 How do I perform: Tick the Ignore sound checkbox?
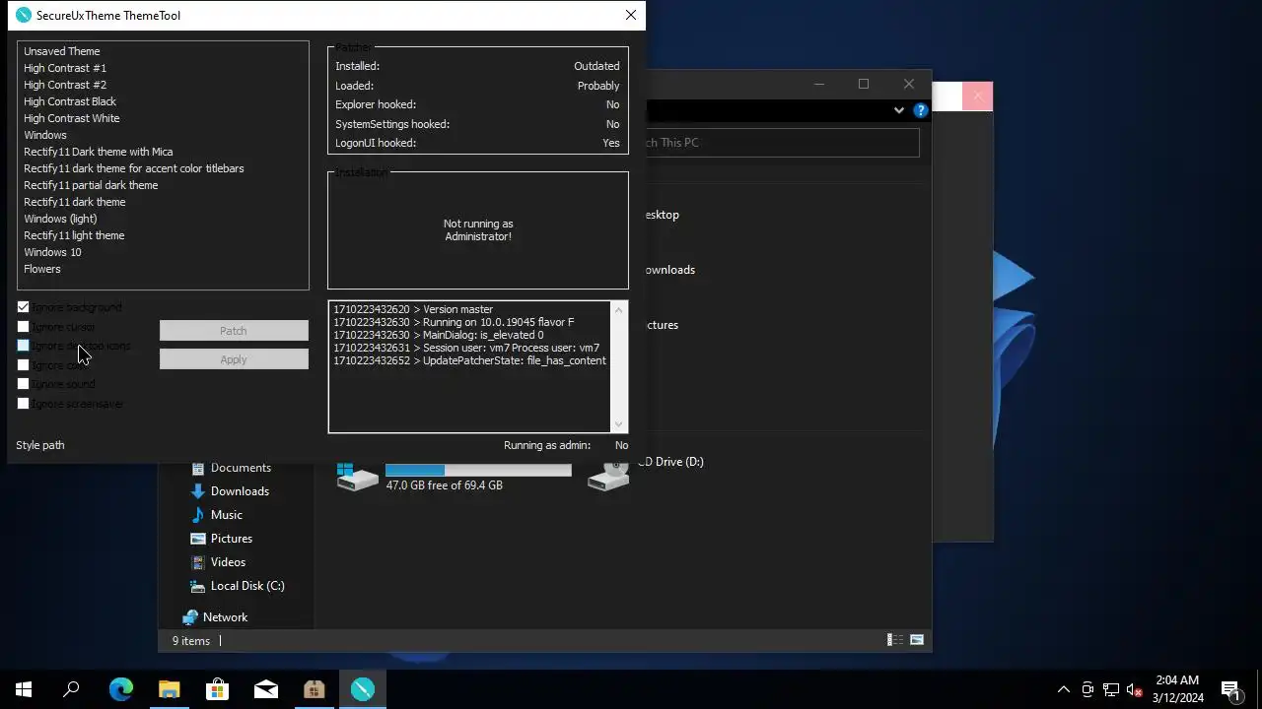pos(24,384)
